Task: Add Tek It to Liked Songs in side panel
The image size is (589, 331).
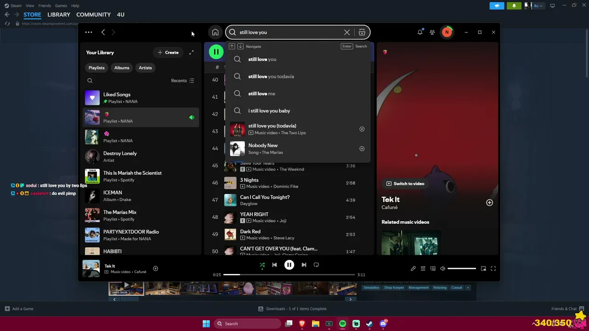Action: coord(490,203)
